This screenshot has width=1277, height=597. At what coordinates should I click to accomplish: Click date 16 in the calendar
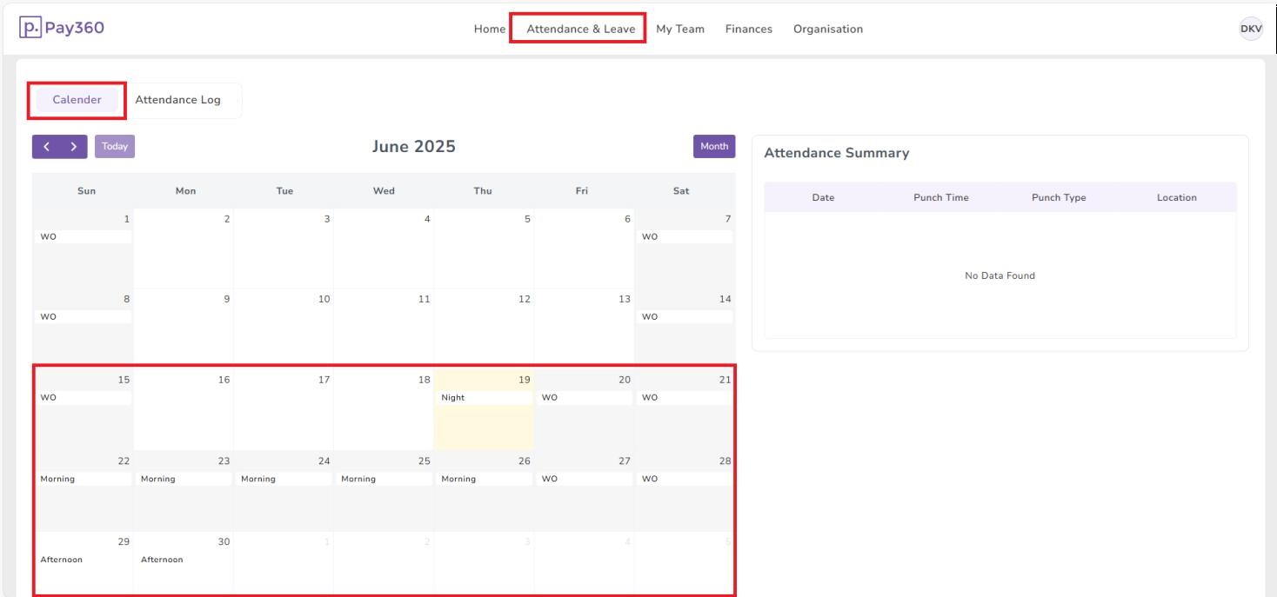(x=224, y=380)
